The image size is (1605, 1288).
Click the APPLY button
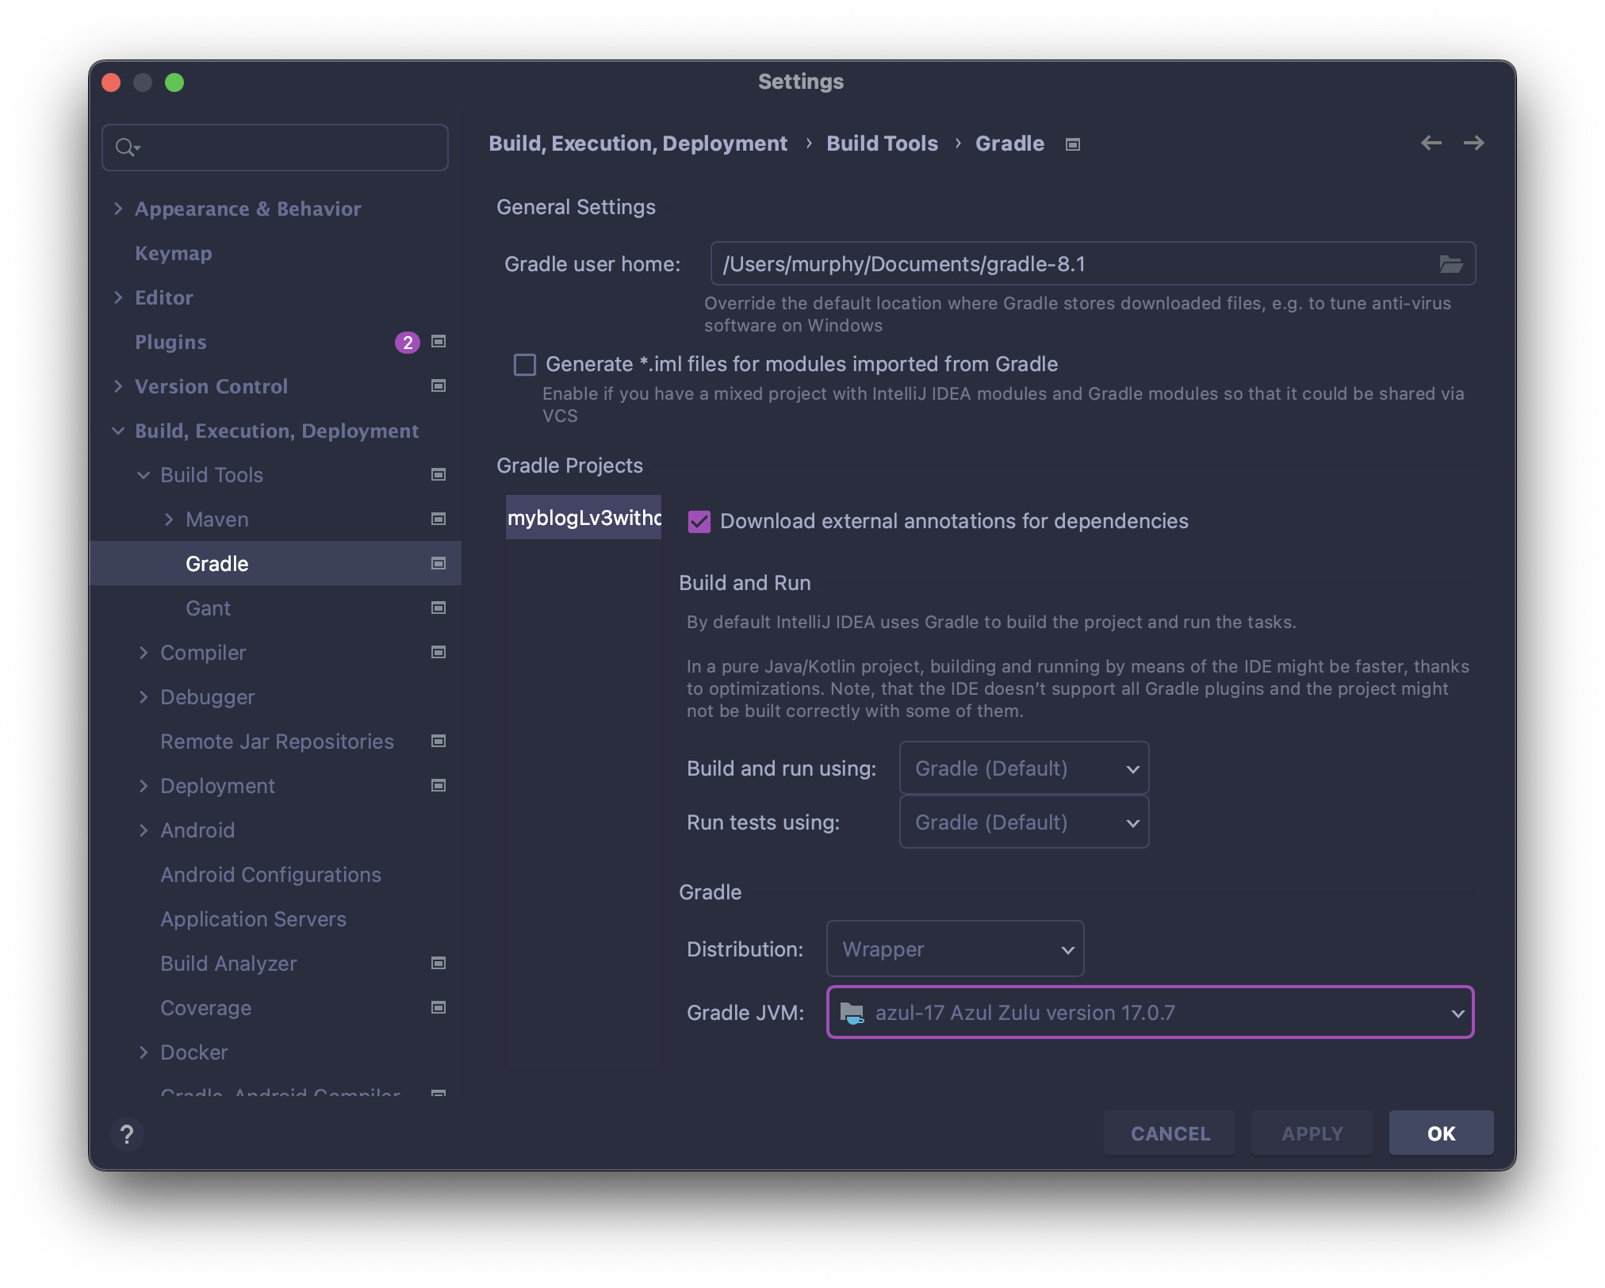1312,1133
